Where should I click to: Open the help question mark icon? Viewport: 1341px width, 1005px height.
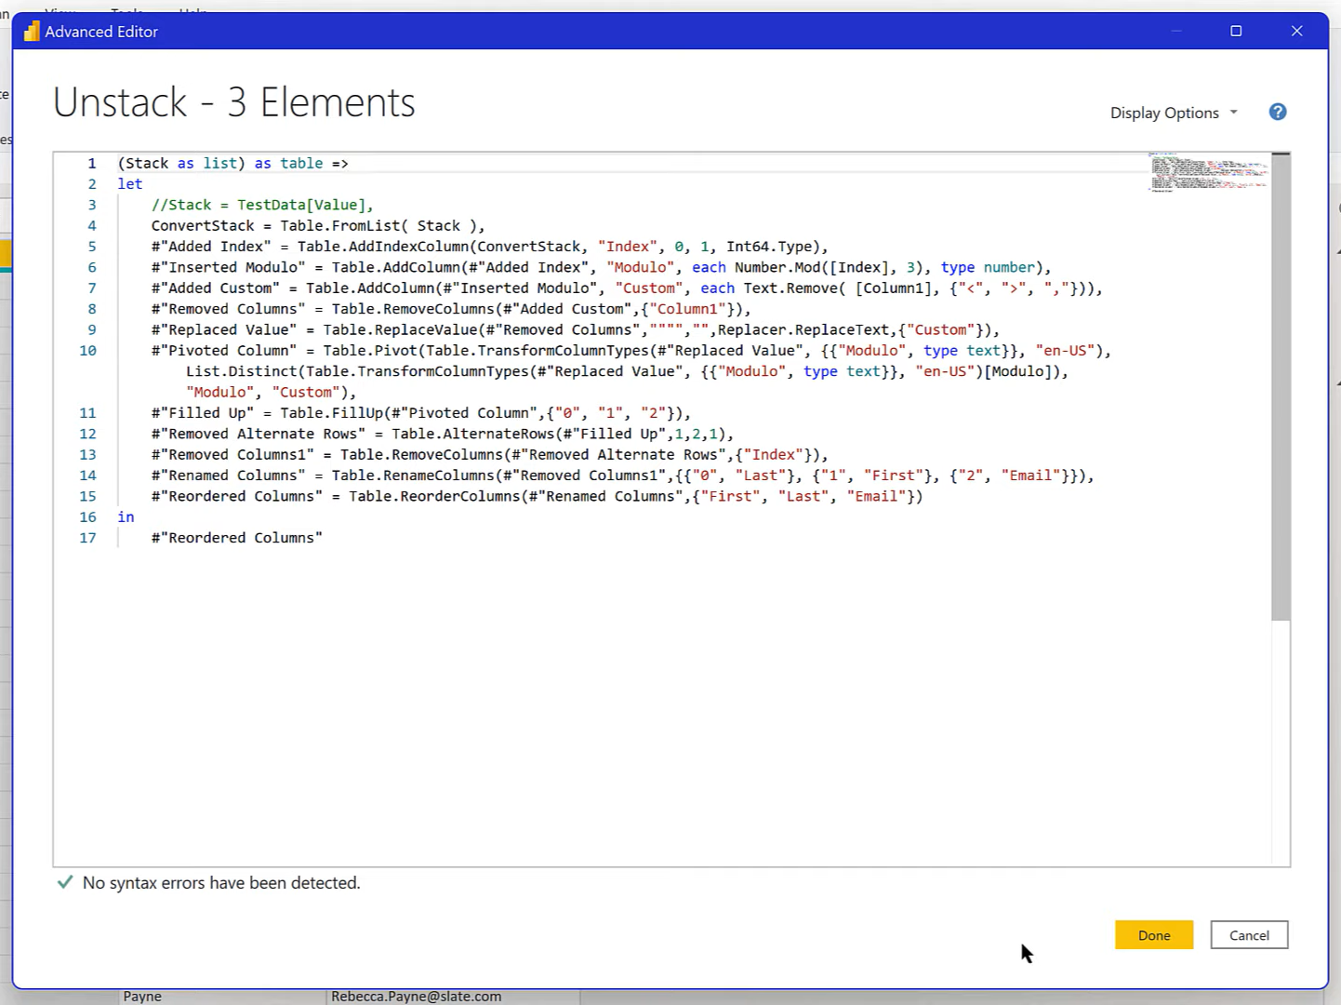click(1278, 112)
